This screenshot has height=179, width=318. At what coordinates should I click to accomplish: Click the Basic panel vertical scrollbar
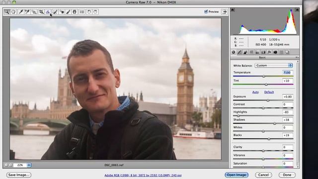coord(298,114)
